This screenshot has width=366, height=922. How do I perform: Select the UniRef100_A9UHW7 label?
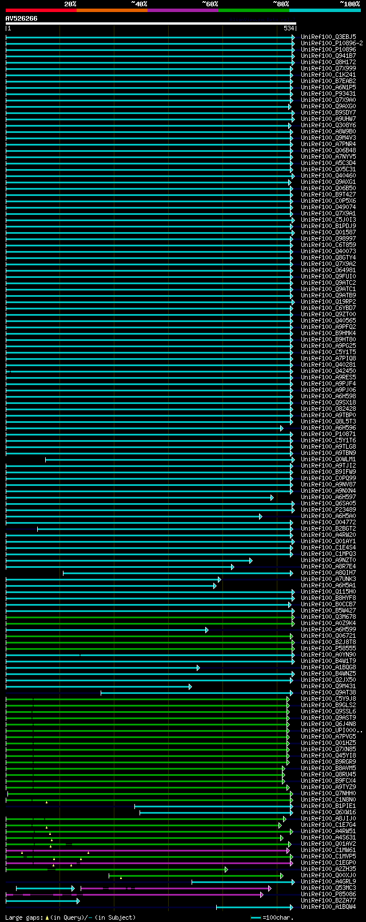coord(328,119)
